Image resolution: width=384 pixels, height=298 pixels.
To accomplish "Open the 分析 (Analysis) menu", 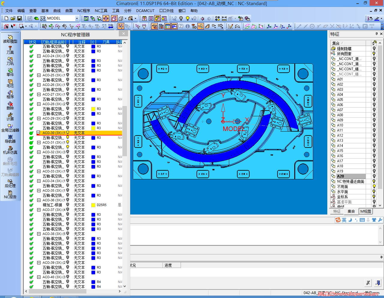I will [128, 11].
